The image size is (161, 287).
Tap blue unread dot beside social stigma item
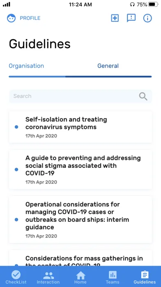(x=16, y=169)
